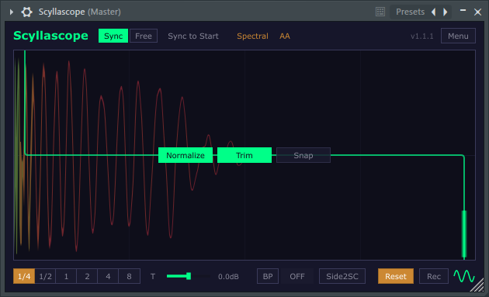This screenshot has height=297, width=489.
Task: Open the Presets dropdown
Action: click(x=410, y=12)
